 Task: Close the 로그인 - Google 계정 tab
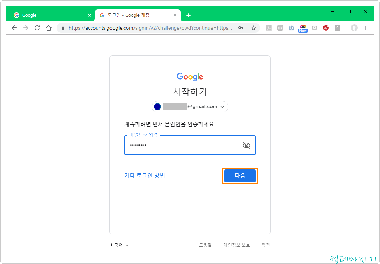pos(175,15)
